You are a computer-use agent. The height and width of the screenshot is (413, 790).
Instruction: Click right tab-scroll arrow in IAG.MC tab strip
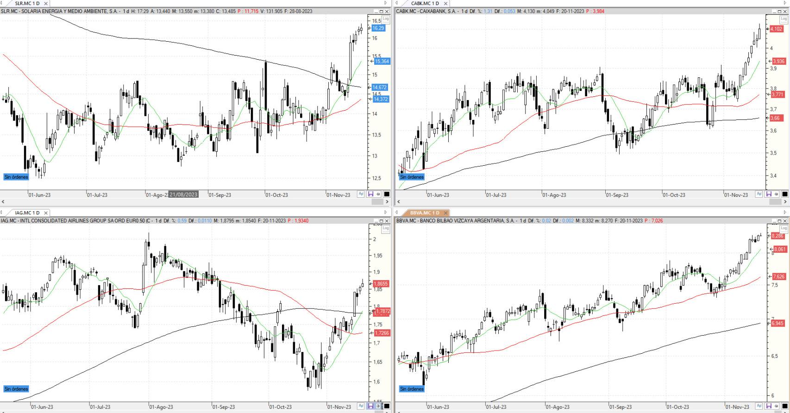pos(386,213)
